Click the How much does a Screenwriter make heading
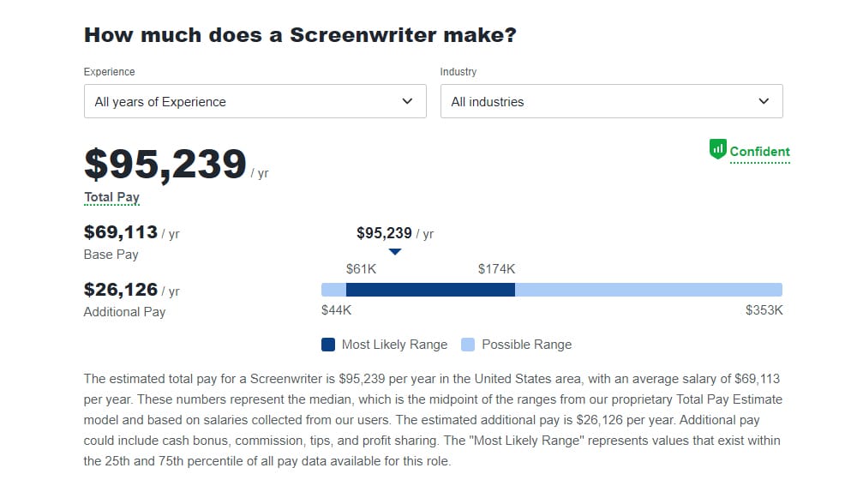Image resolution: width=857 pixels, height=480 pixels. click(x=300, y=35)
